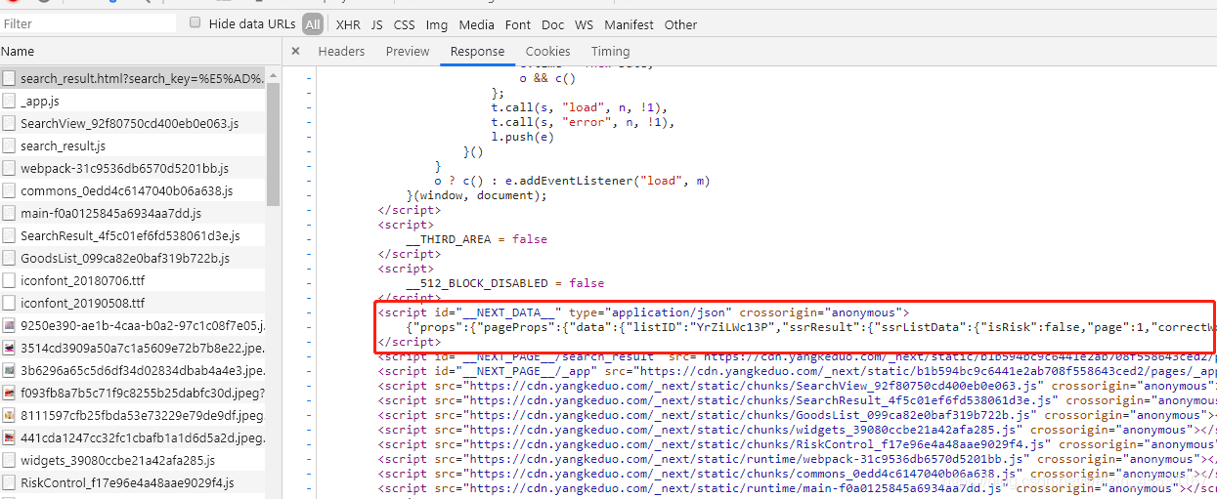
Task: Select SearchResult_4f5c01ef6fd538061d3e.js request name
Action: (x=130, y=235)
